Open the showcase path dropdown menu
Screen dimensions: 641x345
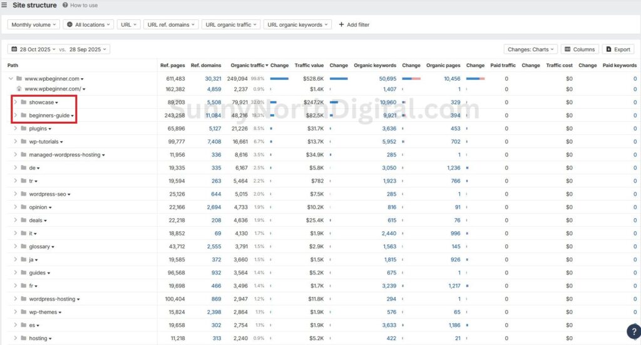click(56, 102)
